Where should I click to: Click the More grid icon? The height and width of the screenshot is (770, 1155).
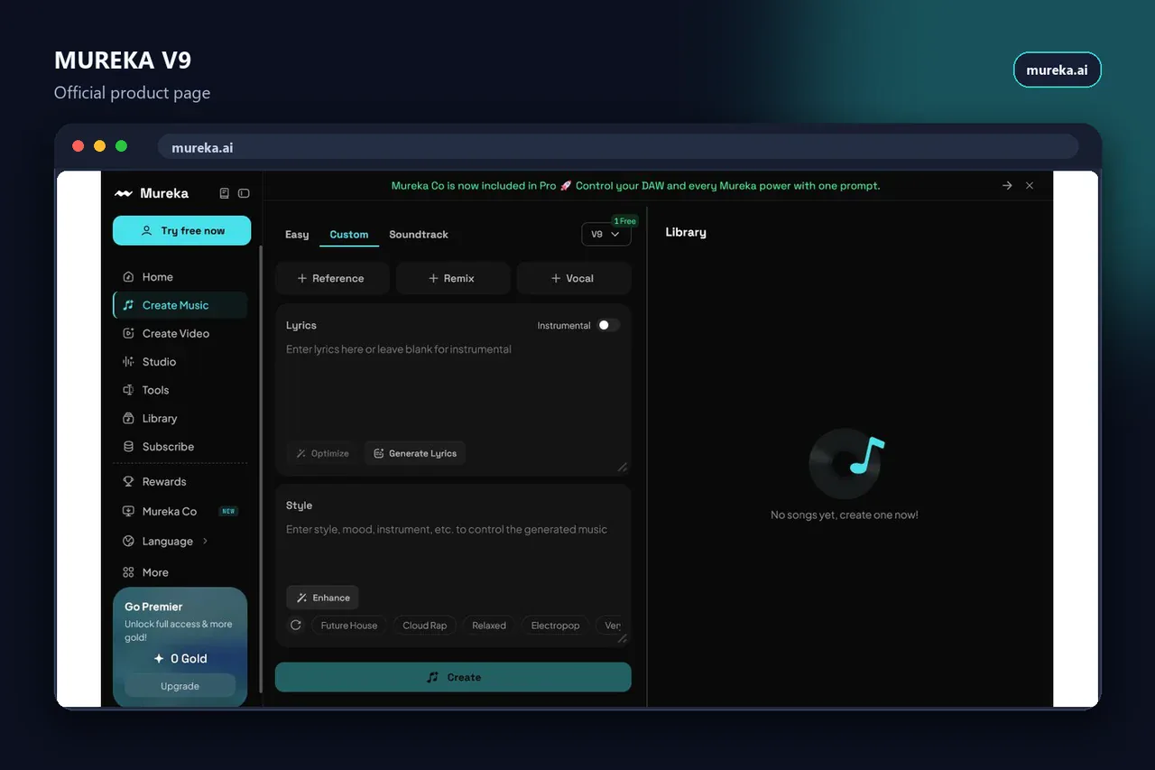click(x=128, y=572)
